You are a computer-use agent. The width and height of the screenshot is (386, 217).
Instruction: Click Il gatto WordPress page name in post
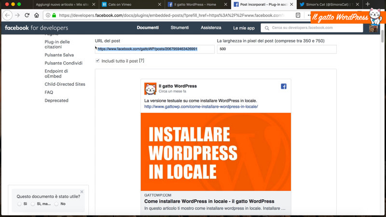[178, 86]
